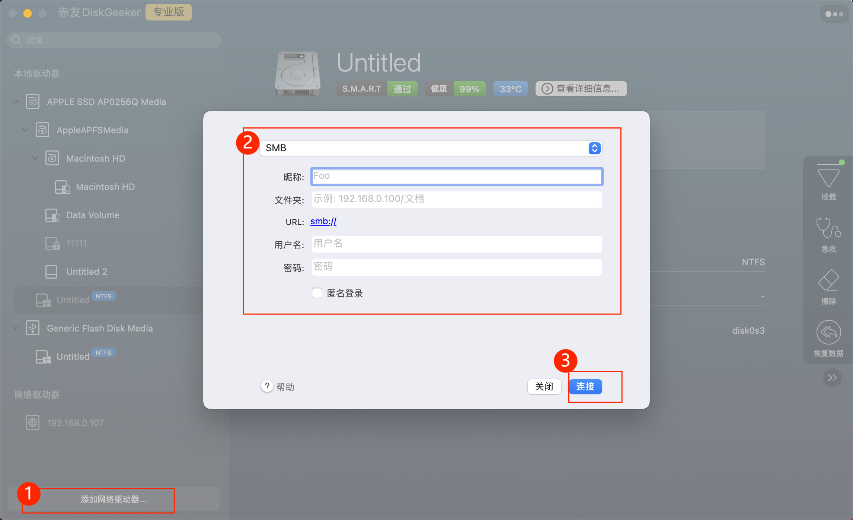Select the 挂载 (mount) tool in right panel
The image size is (853, 520).
tap(829, 181)
